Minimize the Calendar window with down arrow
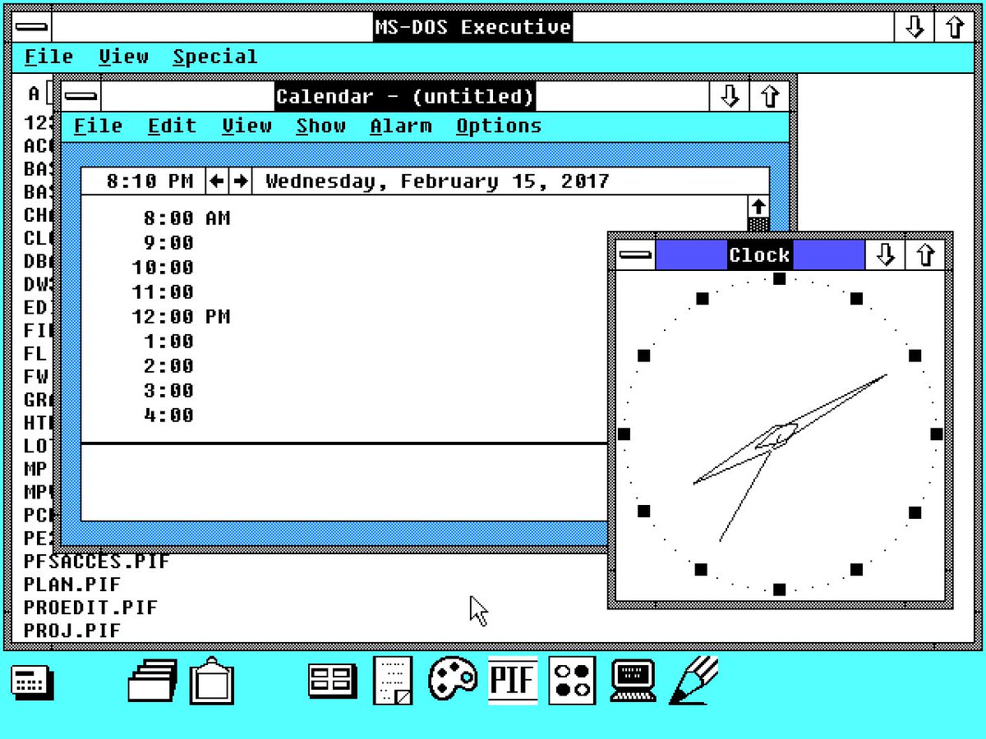Image resolution: width=986 pixels, height=739 pixels. click(x=729, y=97)
